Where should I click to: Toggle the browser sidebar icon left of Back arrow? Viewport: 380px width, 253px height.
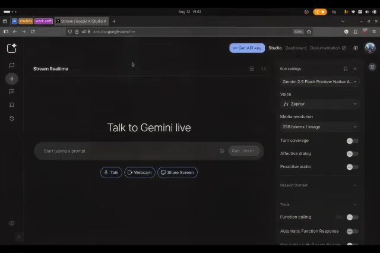click(x=6, y=31)
